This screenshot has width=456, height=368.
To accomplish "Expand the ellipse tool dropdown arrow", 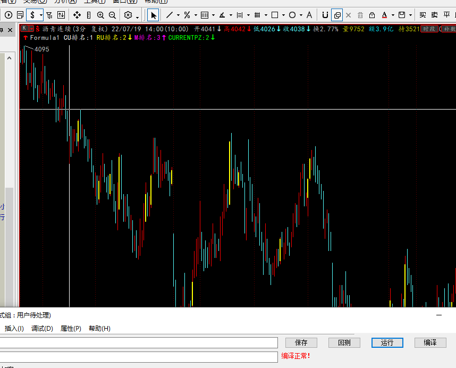I will [x=301, y=15].
